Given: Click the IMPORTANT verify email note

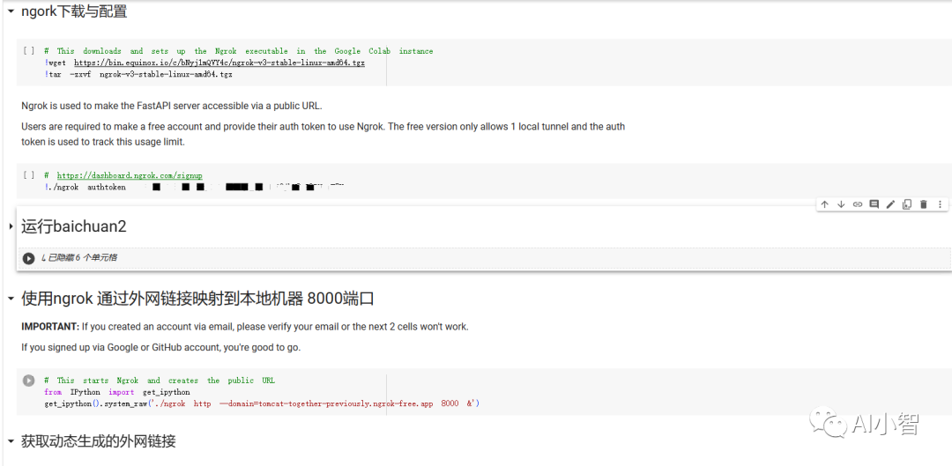Looking at the screenshot, I should coord(245,327).
